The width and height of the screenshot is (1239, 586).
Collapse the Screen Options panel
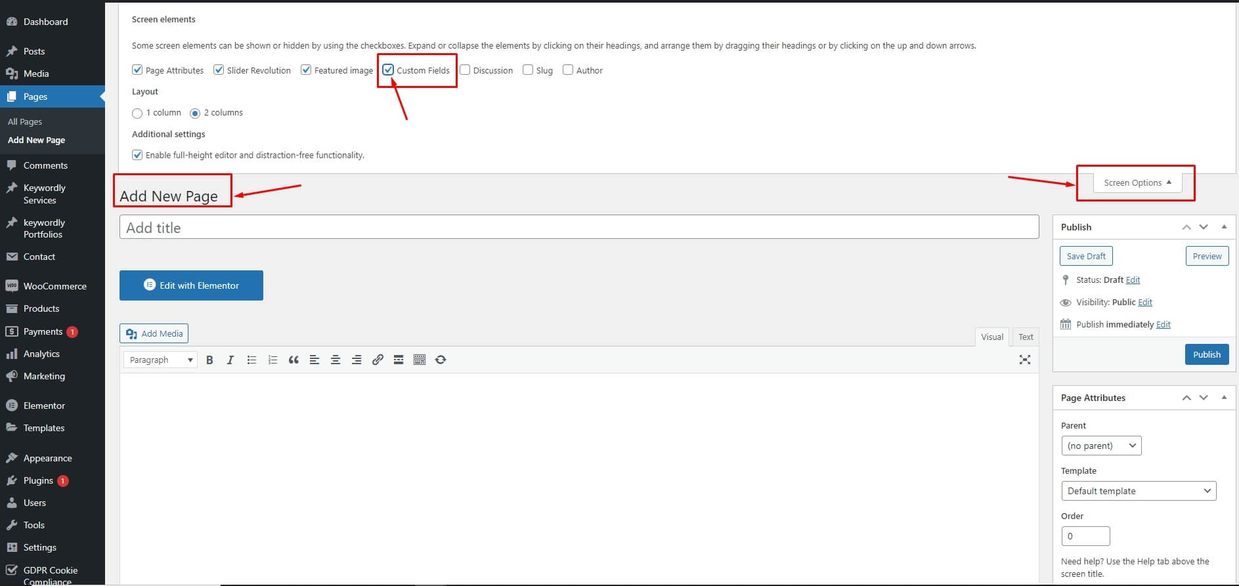(x=1137, y=182)
